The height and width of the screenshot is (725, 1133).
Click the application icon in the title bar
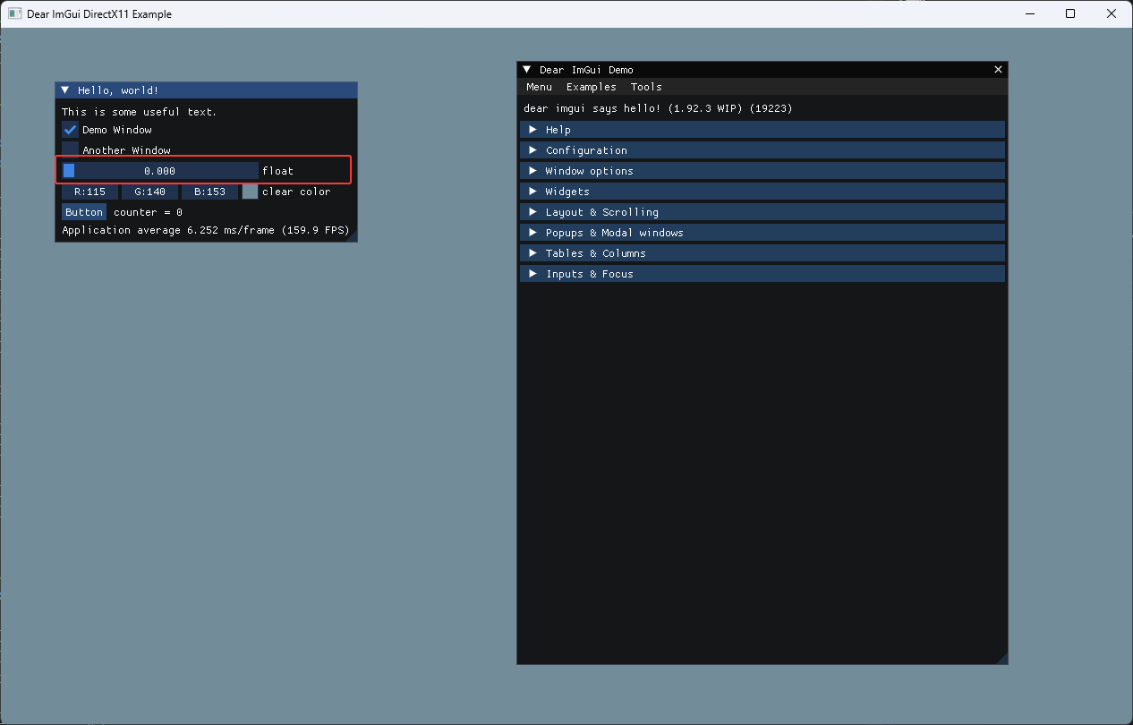15,13
